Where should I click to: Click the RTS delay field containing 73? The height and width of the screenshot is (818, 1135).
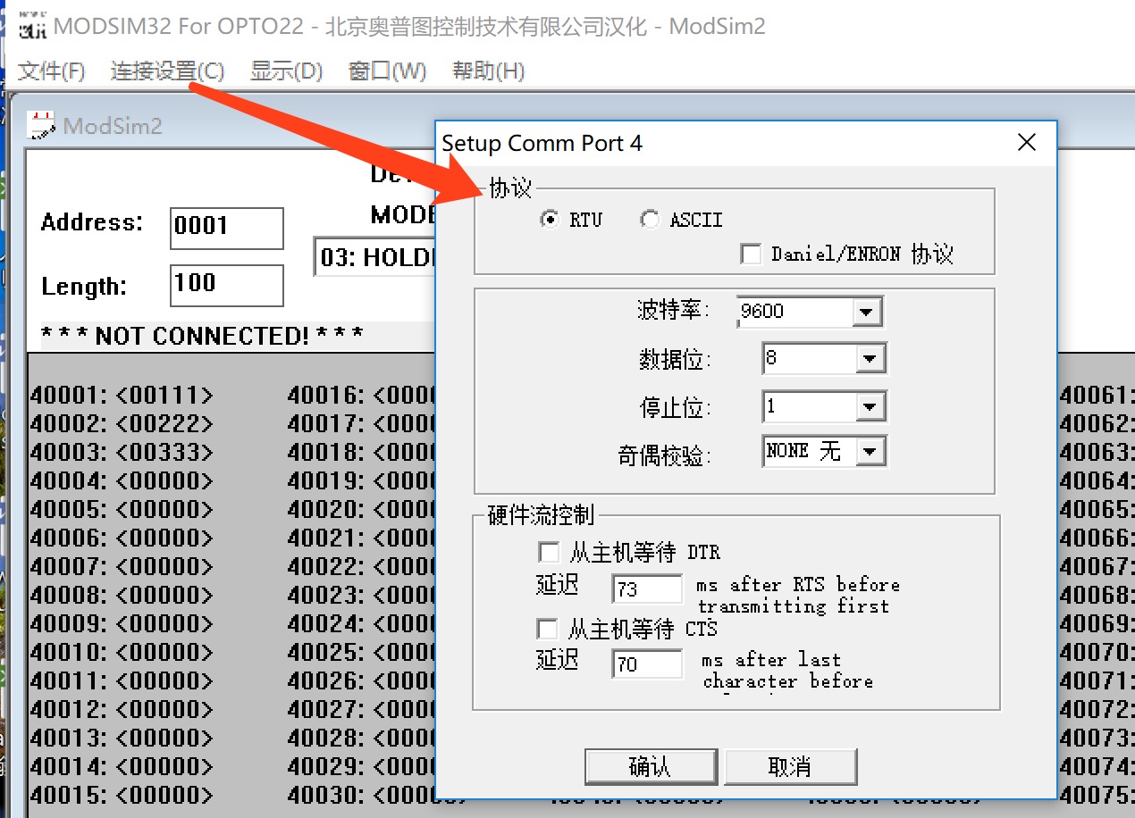pos(646,589)
